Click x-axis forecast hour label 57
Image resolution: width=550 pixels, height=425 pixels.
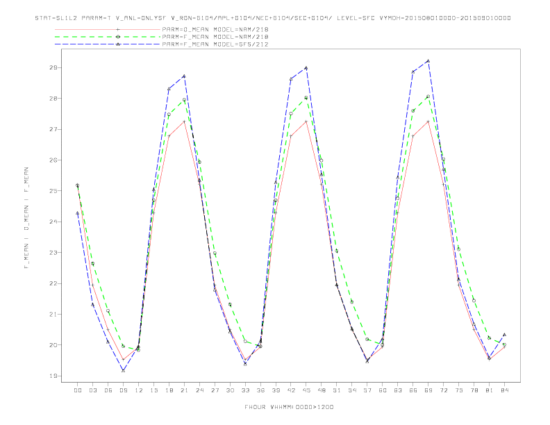coord(367,390)
